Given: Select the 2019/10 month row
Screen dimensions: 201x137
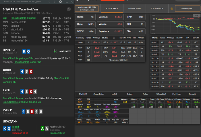Looking at the screenshot, I should tap(175, 58).
